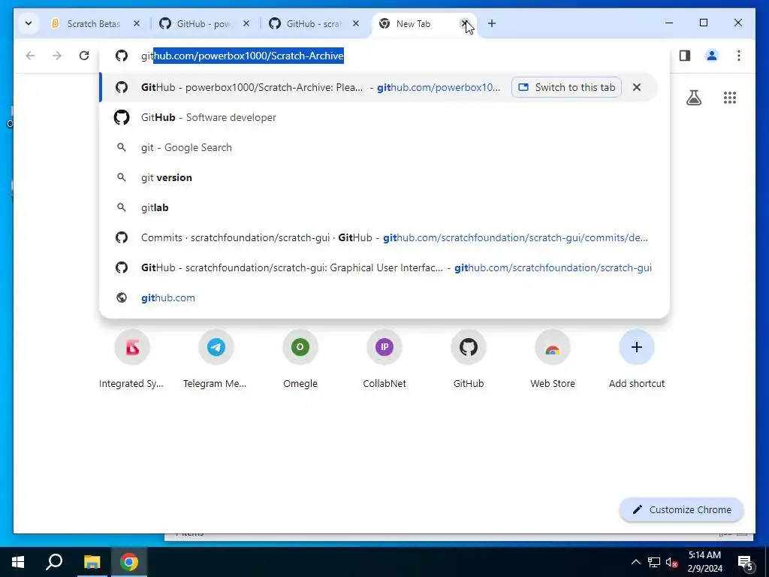This screenshot has width=769, height=577.
Task: Open the scratchfoundation/scratch-gui repository suggestion
Action: click(x=384, y=267)
